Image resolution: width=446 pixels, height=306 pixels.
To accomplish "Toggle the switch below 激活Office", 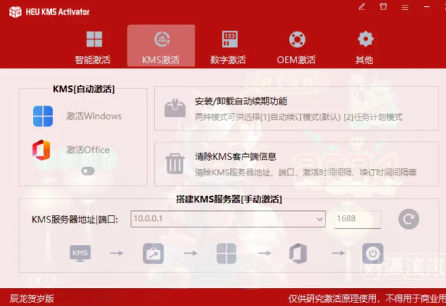I will pyautogui.click(x=88, y=171).
